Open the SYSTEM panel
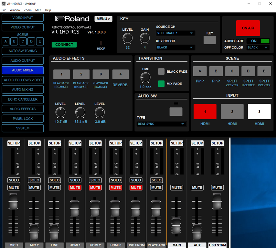The height and width of the screenshot is (248, 276). point(23,128)
